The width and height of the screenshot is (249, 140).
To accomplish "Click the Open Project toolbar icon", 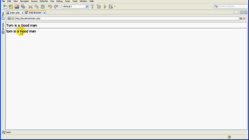I will (x=17, y=7).
